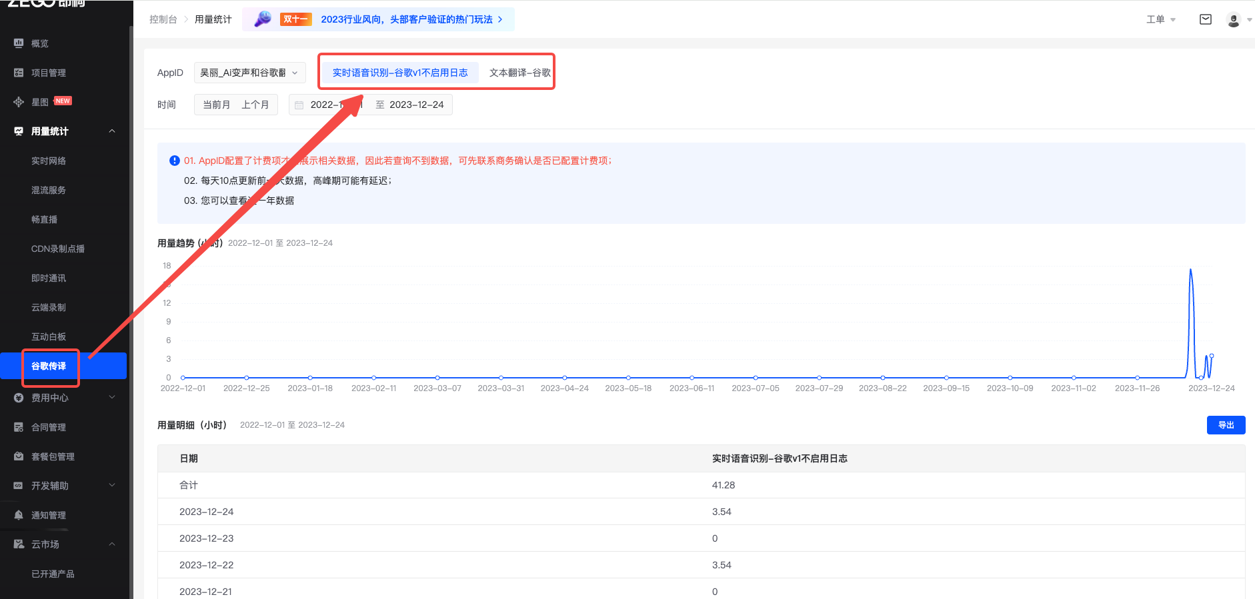Viewport: 1255px width, 599px height.
Task: Open the AppID dropdown selector
Action: tap(250, 73)
